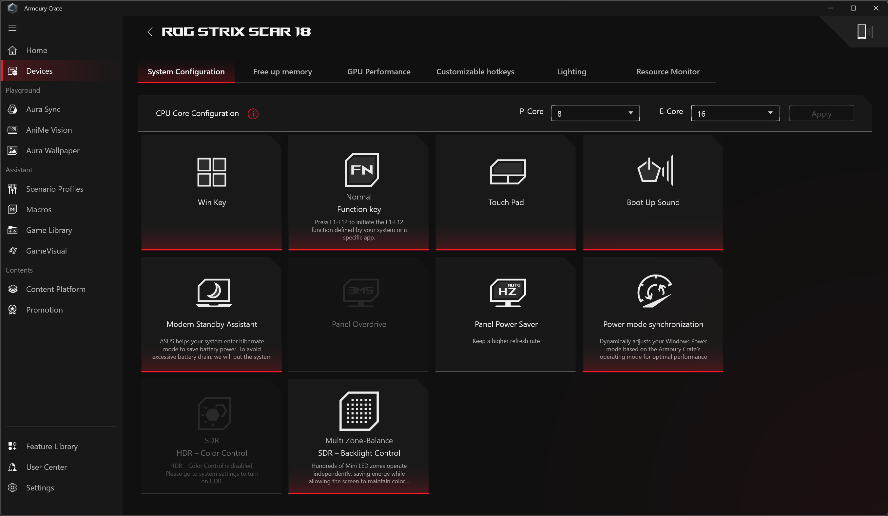Open Settings gear in the sidebar
888x516 pixels.
point(13,487)
